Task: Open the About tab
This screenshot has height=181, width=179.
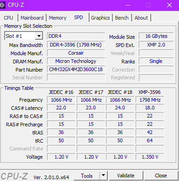Action: 141,18
